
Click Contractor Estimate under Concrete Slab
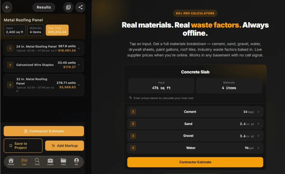pos(195,162)
